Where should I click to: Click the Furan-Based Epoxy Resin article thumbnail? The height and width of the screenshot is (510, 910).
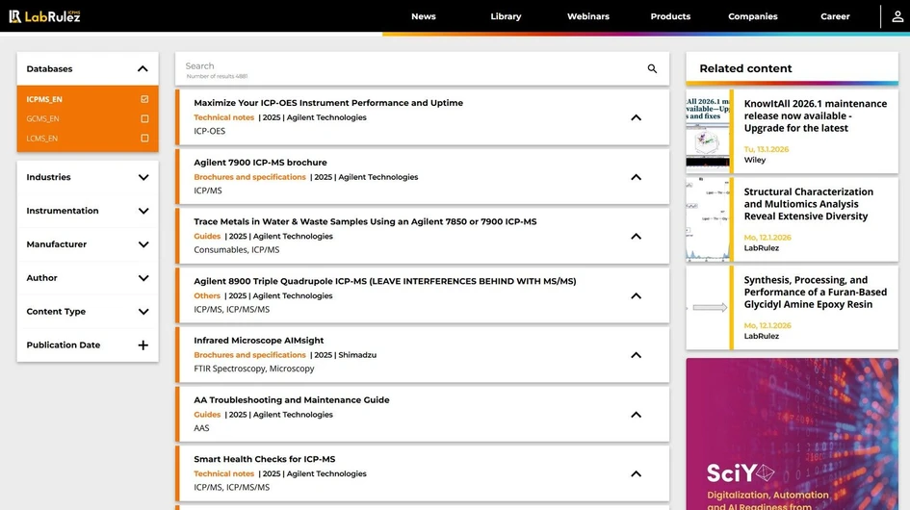(x=708, y=308)
